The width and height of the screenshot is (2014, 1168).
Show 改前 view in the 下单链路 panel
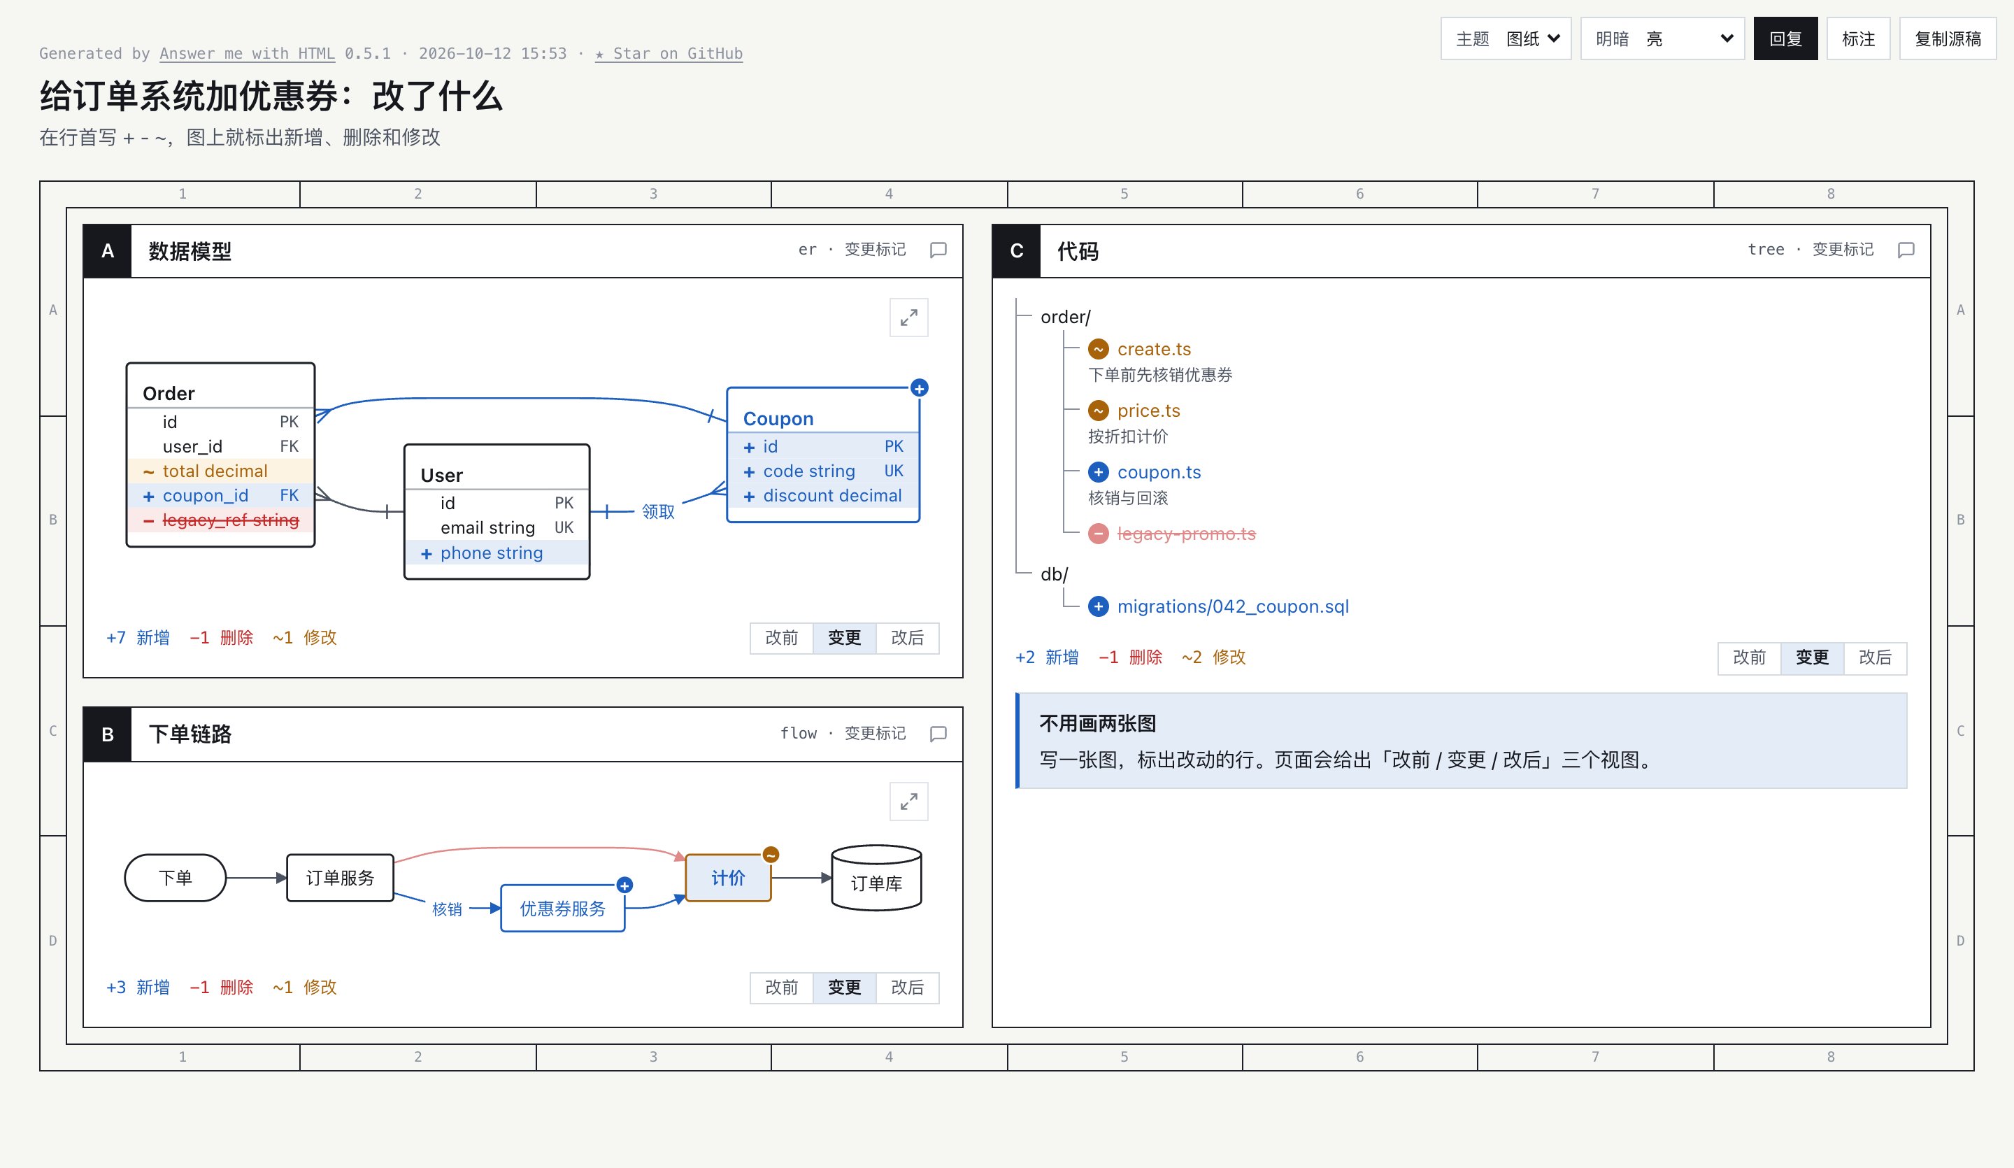pos(782,988)
